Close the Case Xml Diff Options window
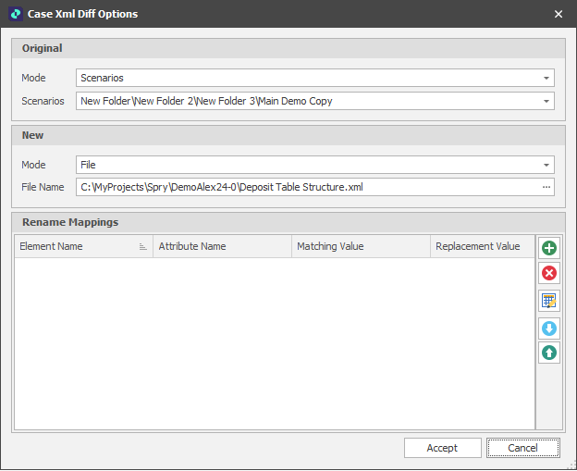This screenshot has height=471, width=577. tap(558, 14)
